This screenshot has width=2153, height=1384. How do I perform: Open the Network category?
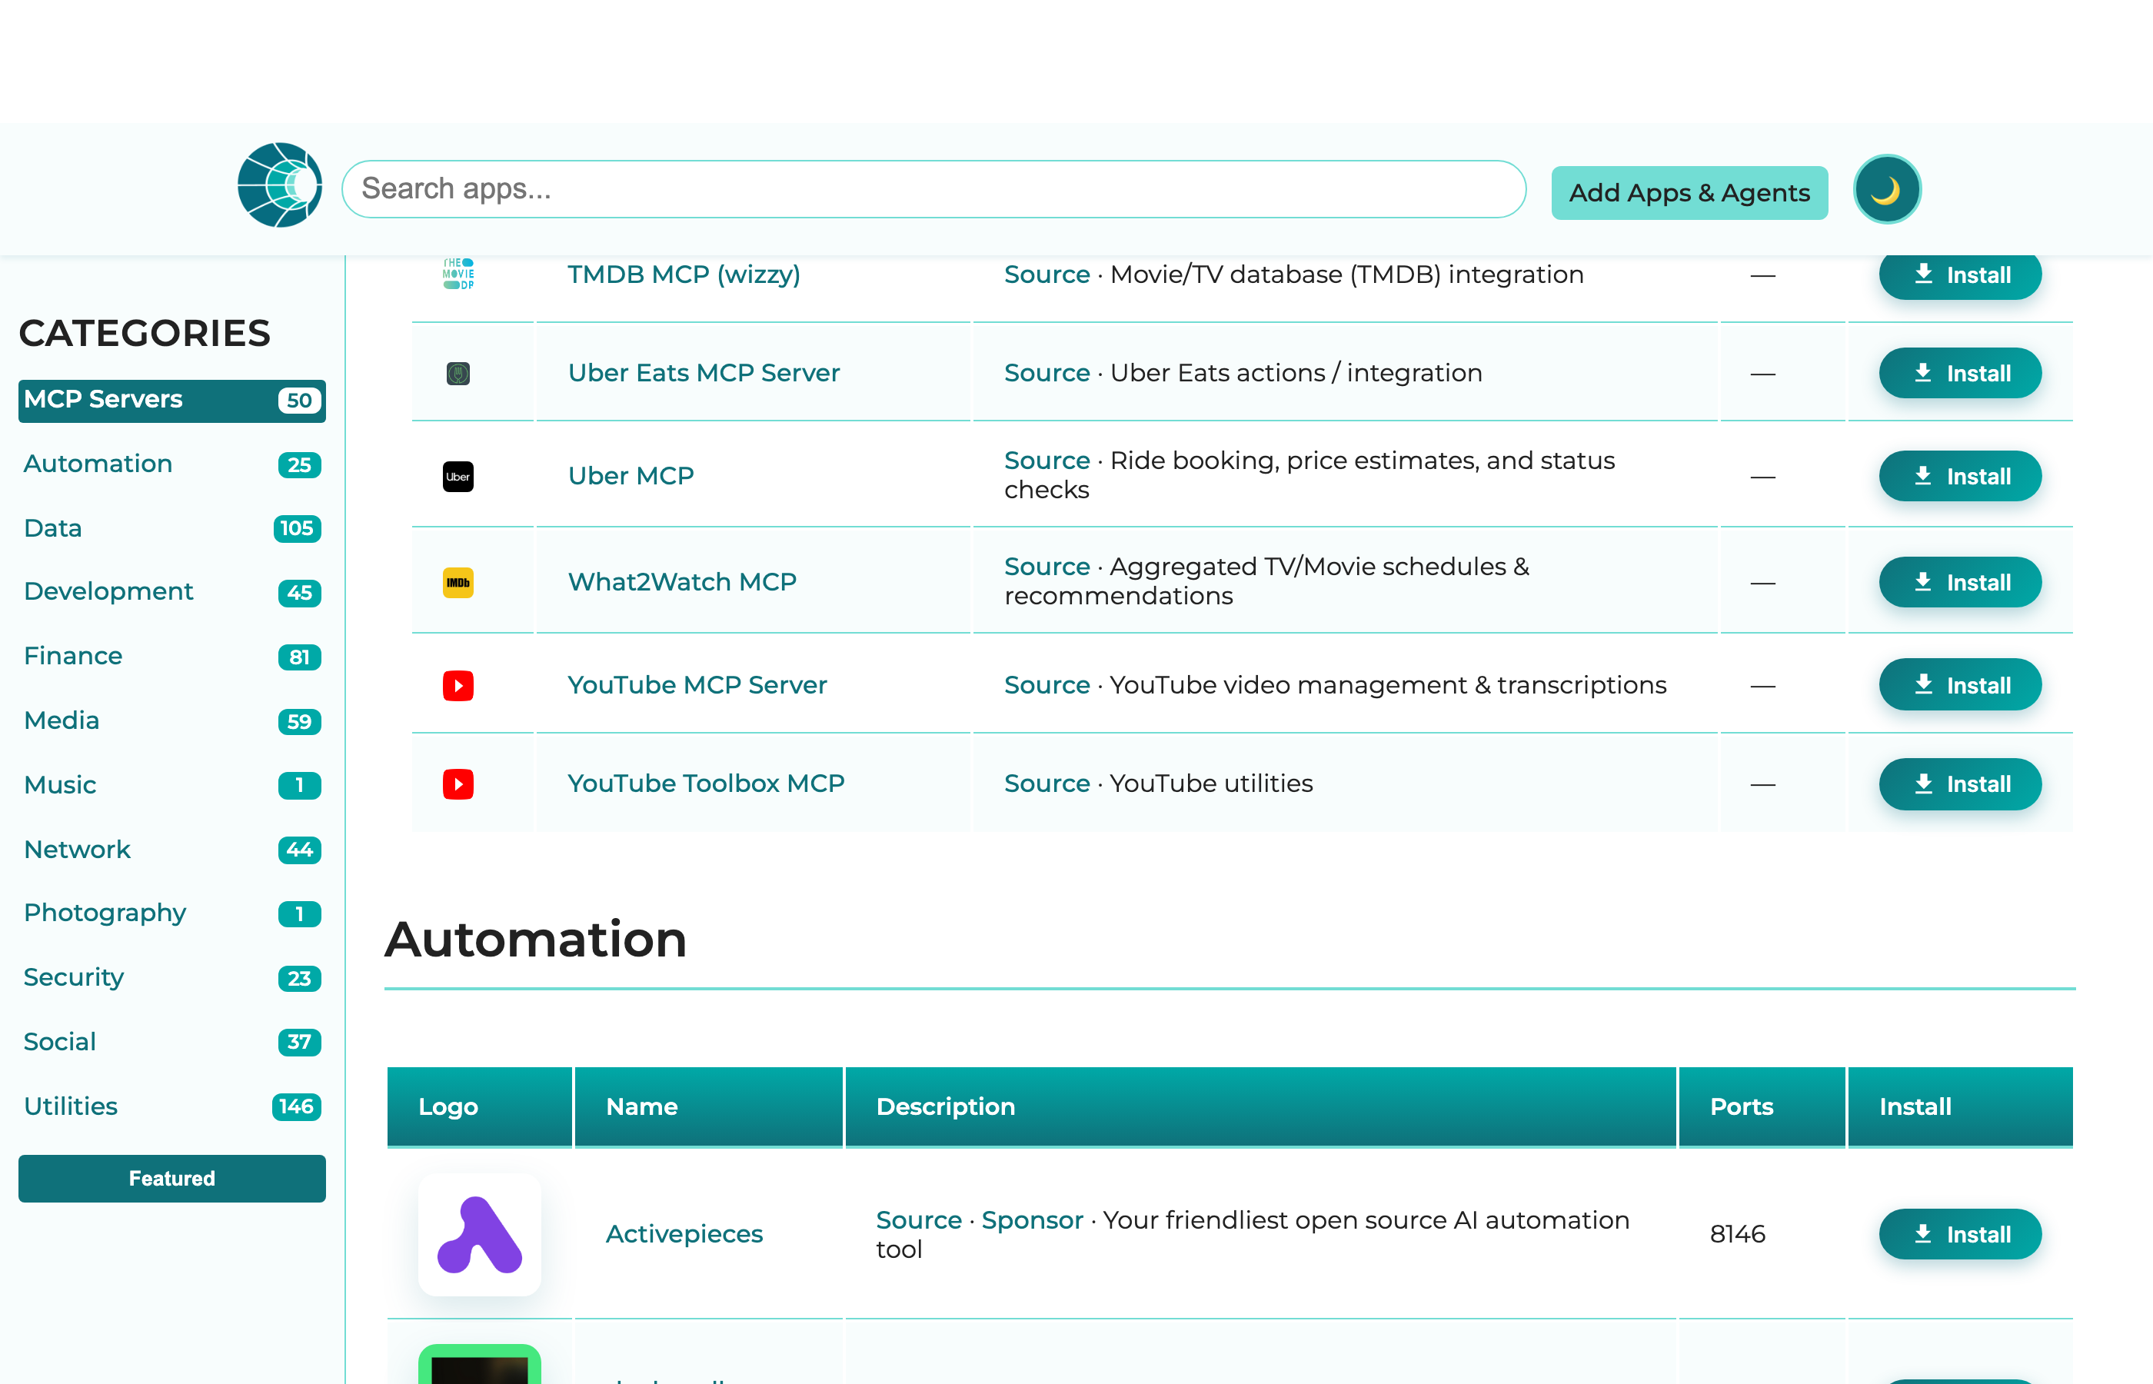point(171,850)
